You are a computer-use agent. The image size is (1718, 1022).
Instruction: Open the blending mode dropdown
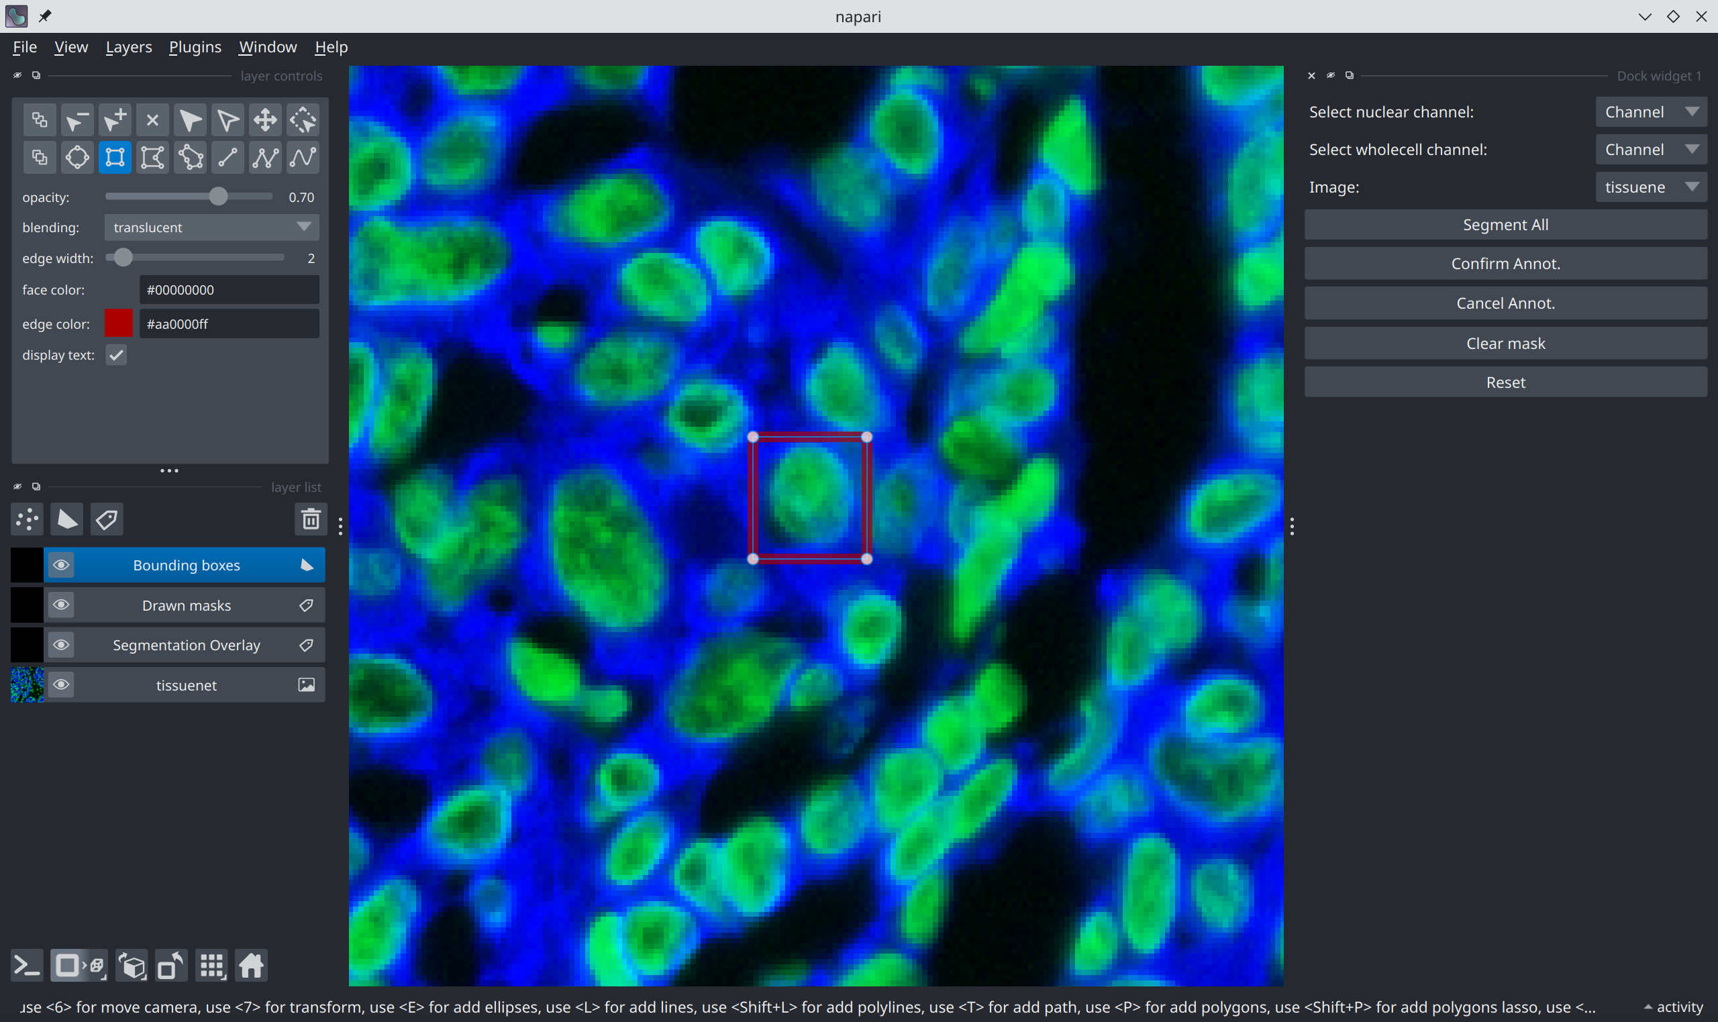pyautogui.click(x=212, y=227)
